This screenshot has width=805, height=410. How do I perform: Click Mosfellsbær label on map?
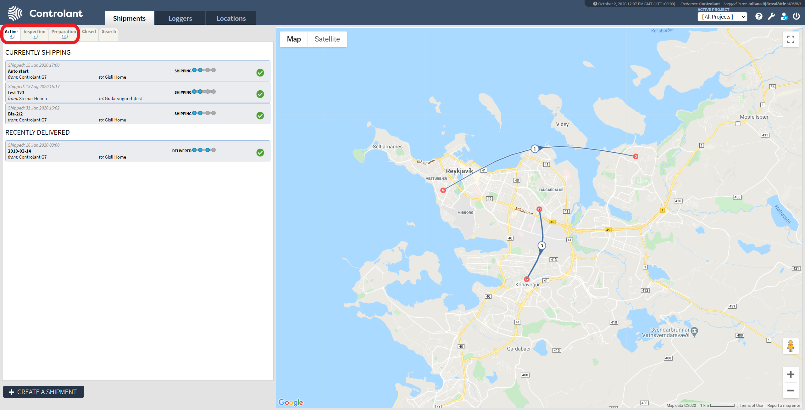(x=754, y=117)
